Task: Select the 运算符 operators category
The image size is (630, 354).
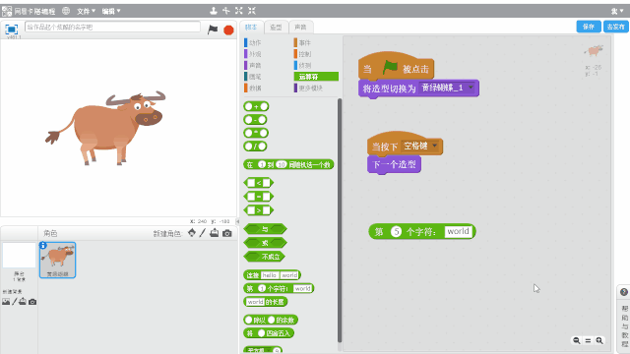Action: pyautogui.click(x=316, y=77)
